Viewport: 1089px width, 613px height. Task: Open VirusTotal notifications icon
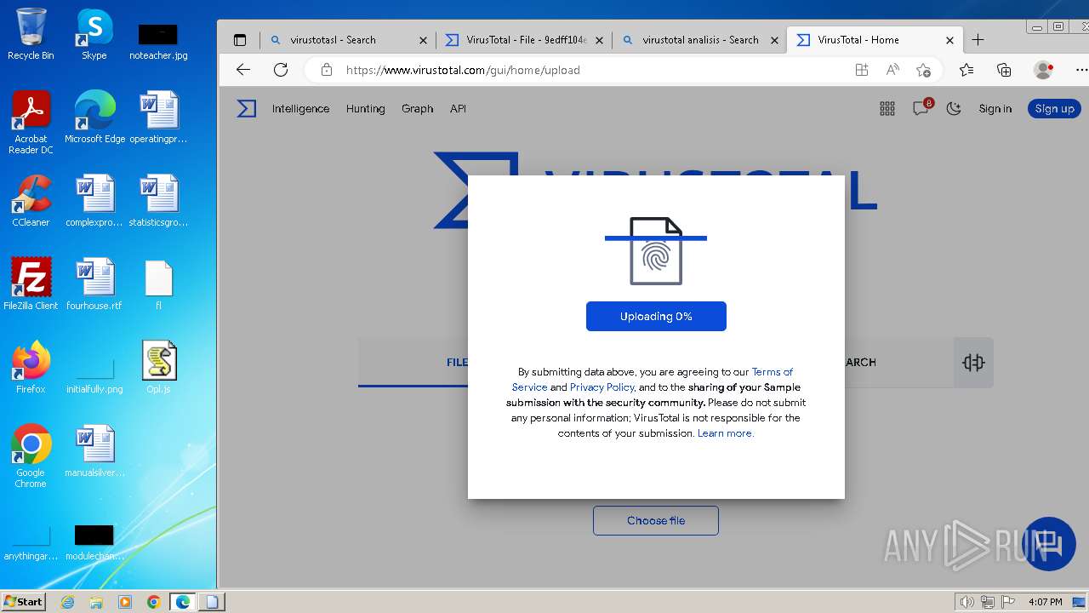921,107
